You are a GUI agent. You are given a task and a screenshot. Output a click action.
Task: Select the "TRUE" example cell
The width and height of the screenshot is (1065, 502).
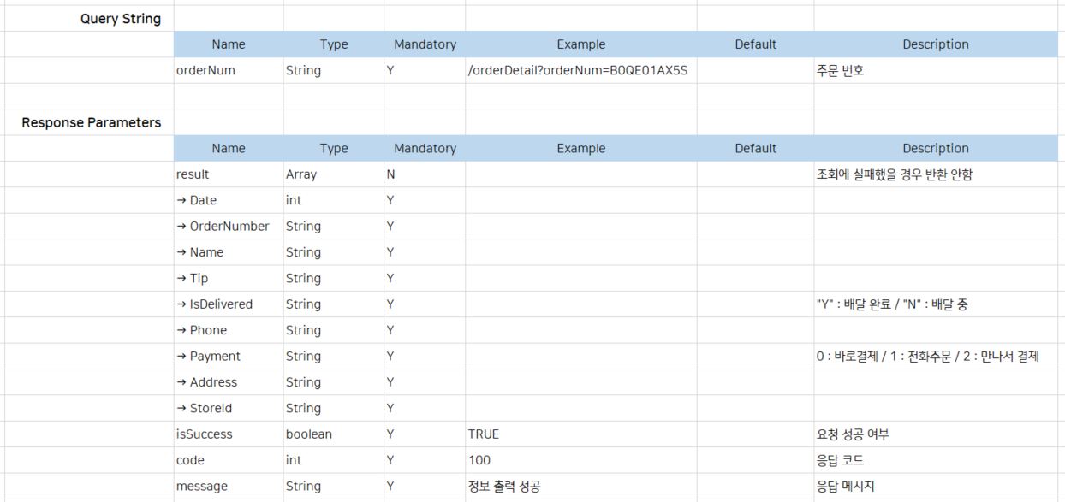click(484, 434)
